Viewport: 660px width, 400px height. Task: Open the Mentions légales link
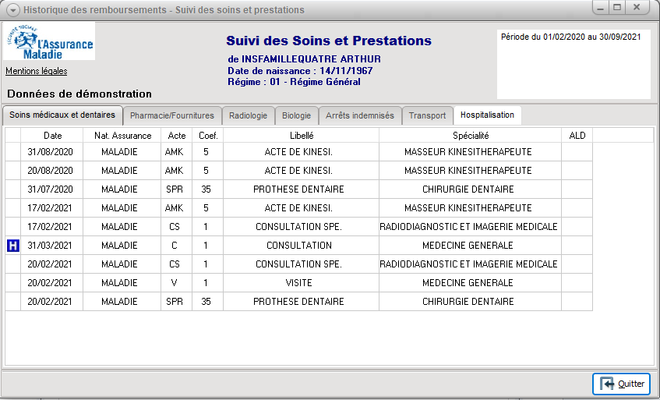pos(37,72)
